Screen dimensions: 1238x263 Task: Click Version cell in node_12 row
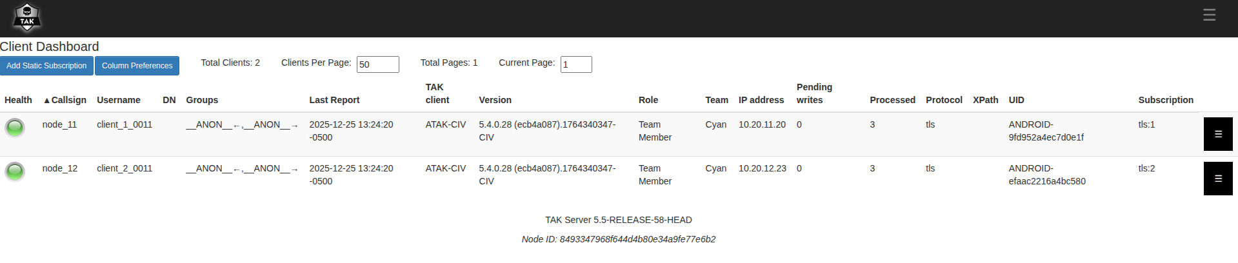point(547,175)
